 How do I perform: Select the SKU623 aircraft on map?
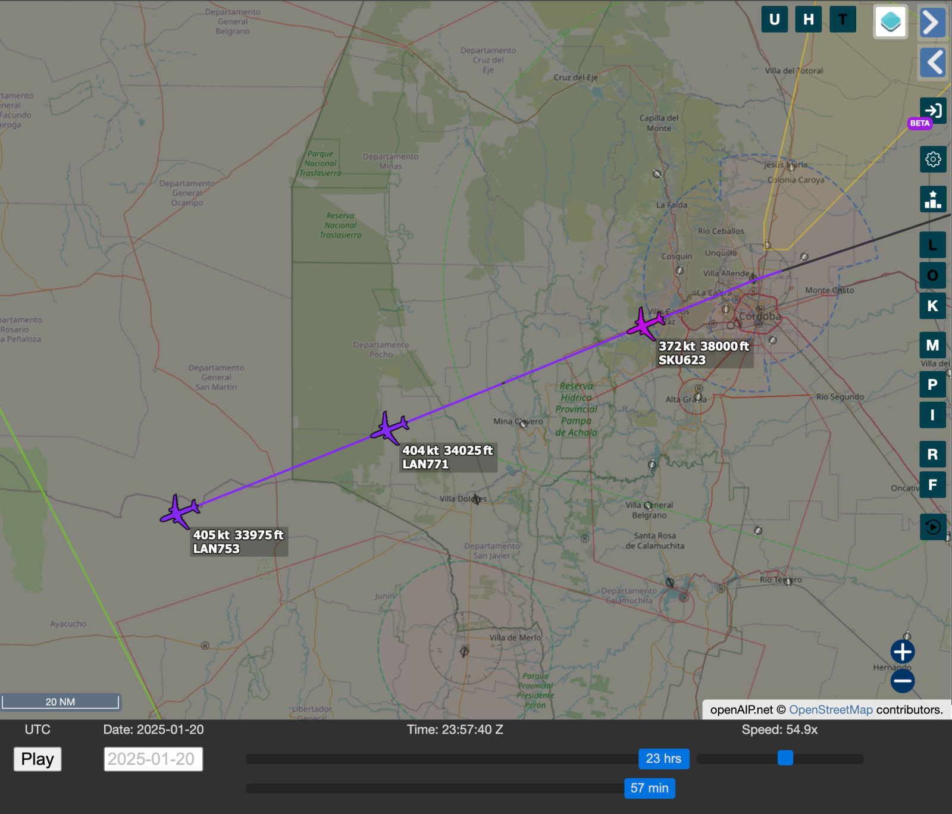[645, 324]
